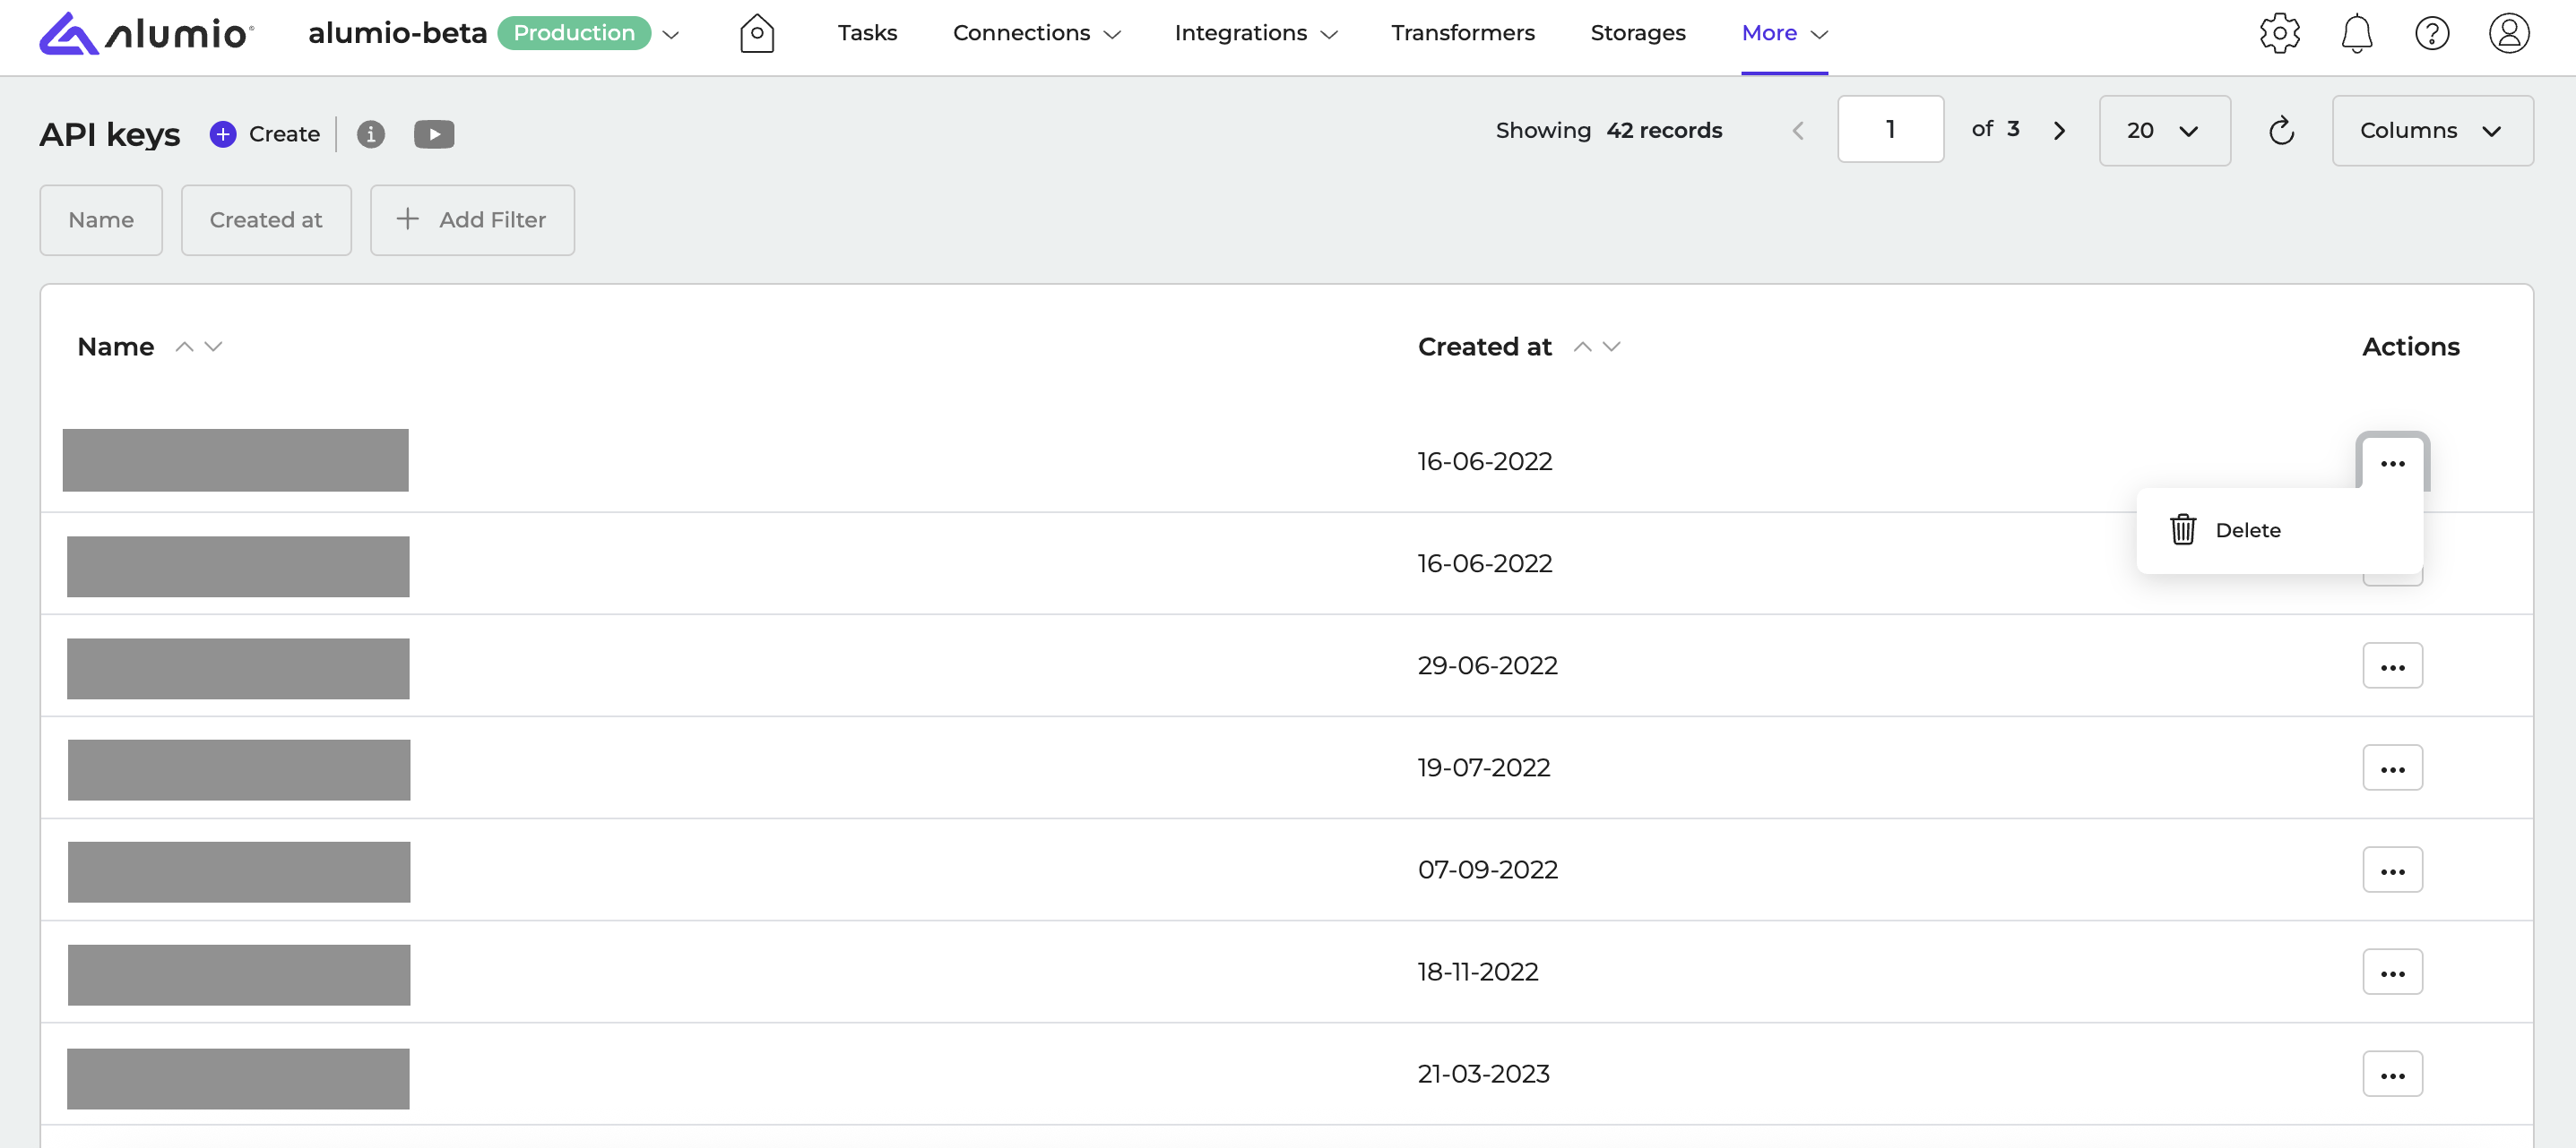Open the Connections menu
The height and width of the screenshot is (1148, 2576).
point(1036,33)
